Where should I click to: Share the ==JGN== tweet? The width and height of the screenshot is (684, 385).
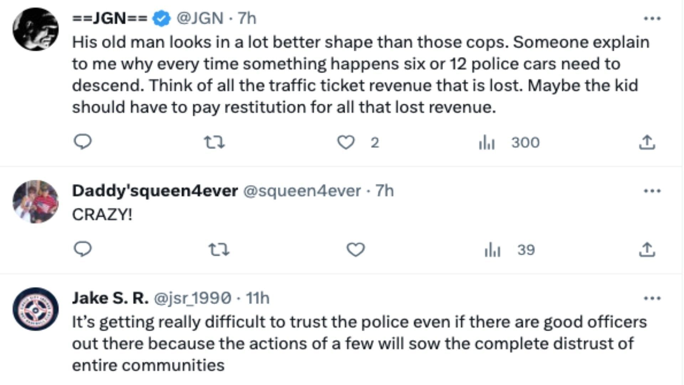(647, 143)
